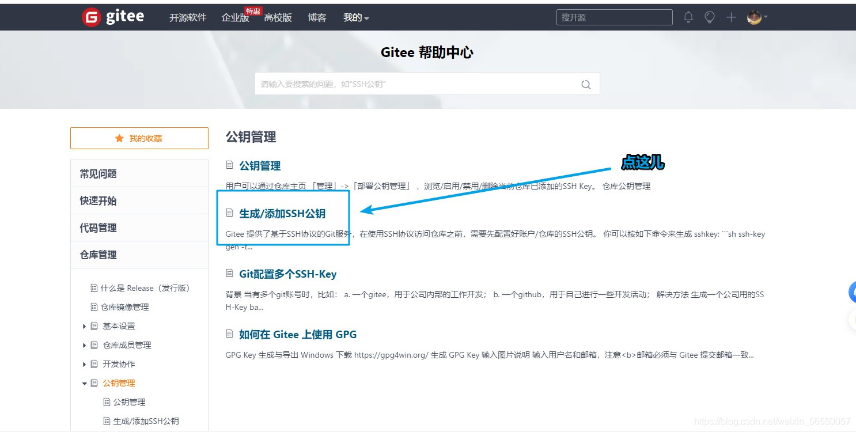Focus the help center question search box

tap(427, 84)
